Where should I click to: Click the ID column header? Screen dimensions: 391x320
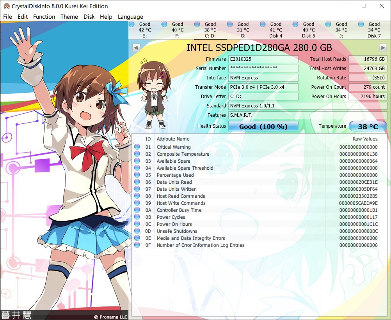click(x=148, y=139)
